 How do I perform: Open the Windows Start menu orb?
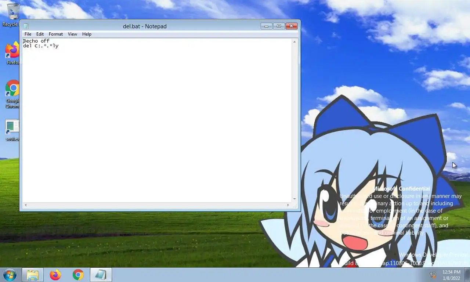[x=10, y=275]
